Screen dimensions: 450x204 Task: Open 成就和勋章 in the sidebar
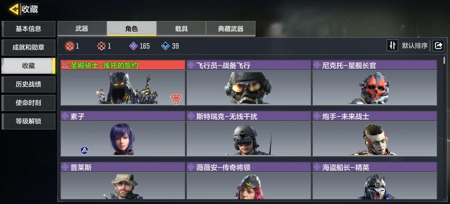[28, 47]
